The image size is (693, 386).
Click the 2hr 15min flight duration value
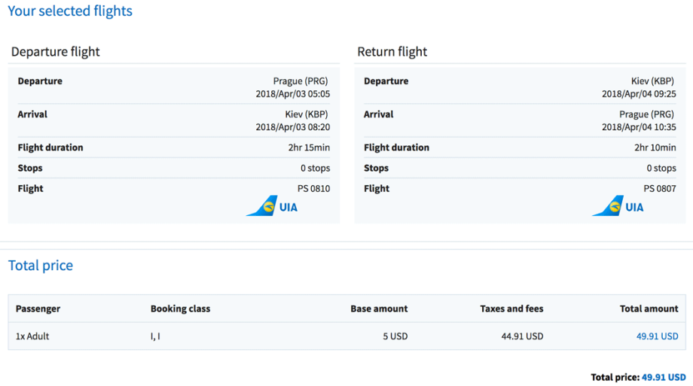(x=304, y=147)
